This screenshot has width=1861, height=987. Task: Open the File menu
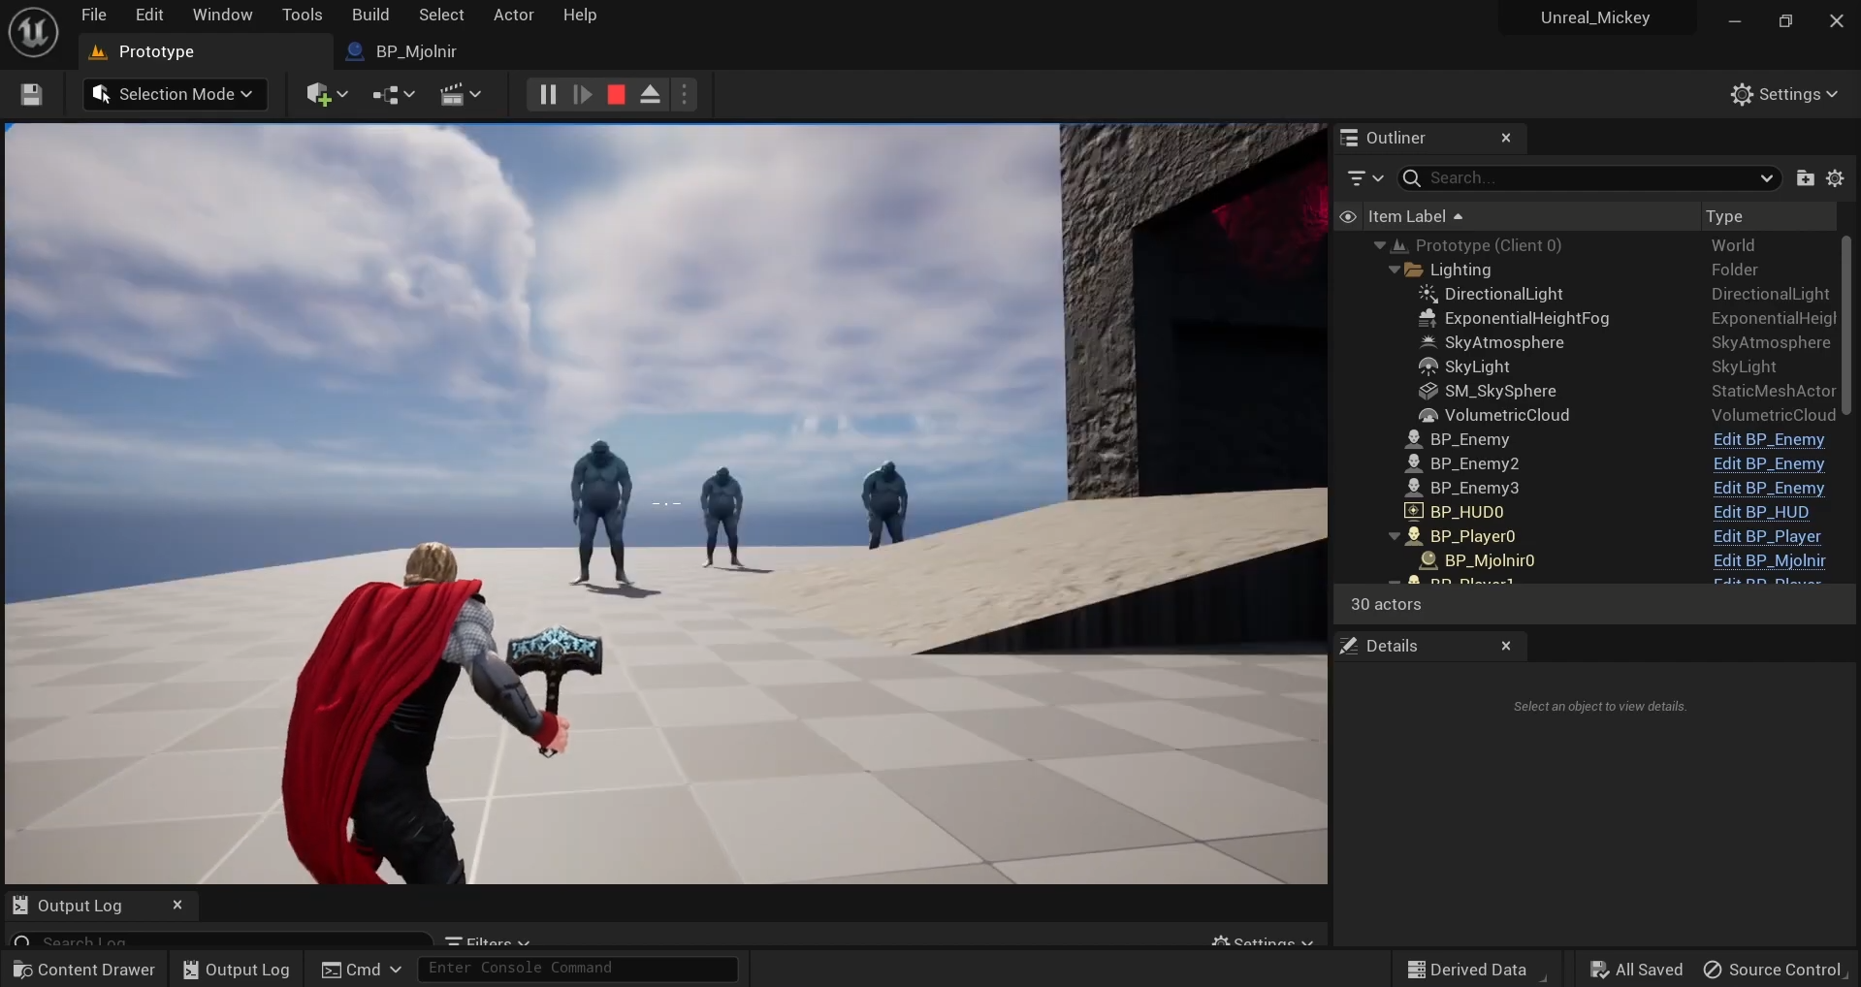(x=94, y=15)
